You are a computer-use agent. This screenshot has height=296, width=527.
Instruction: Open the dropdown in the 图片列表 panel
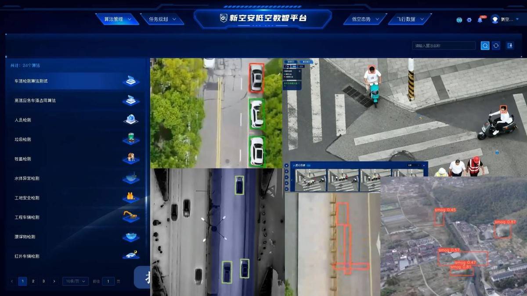tap(415, 165)
